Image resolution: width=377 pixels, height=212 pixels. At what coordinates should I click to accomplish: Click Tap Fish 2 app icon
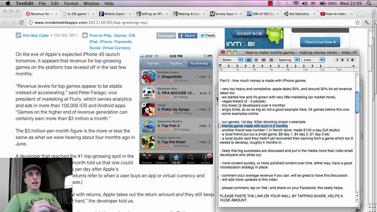click(x=148, y=126)
